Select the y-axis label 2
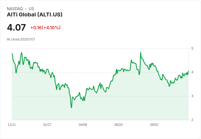The width and height of the screenshot is (201, 139). click(x=192, y=120)
